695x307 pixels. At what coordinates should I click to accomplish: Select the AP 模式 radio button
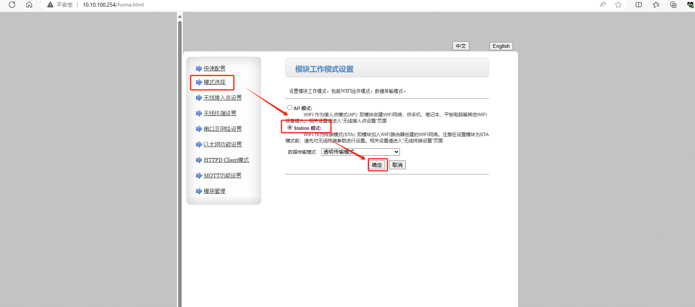290,108
